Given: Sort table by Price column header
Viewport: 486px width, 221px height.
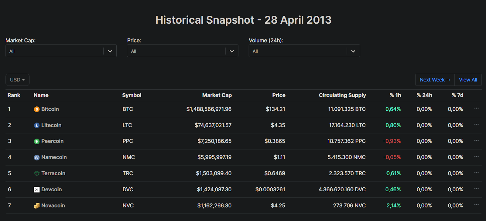Looking at the screenshot, I should (279, 95).
